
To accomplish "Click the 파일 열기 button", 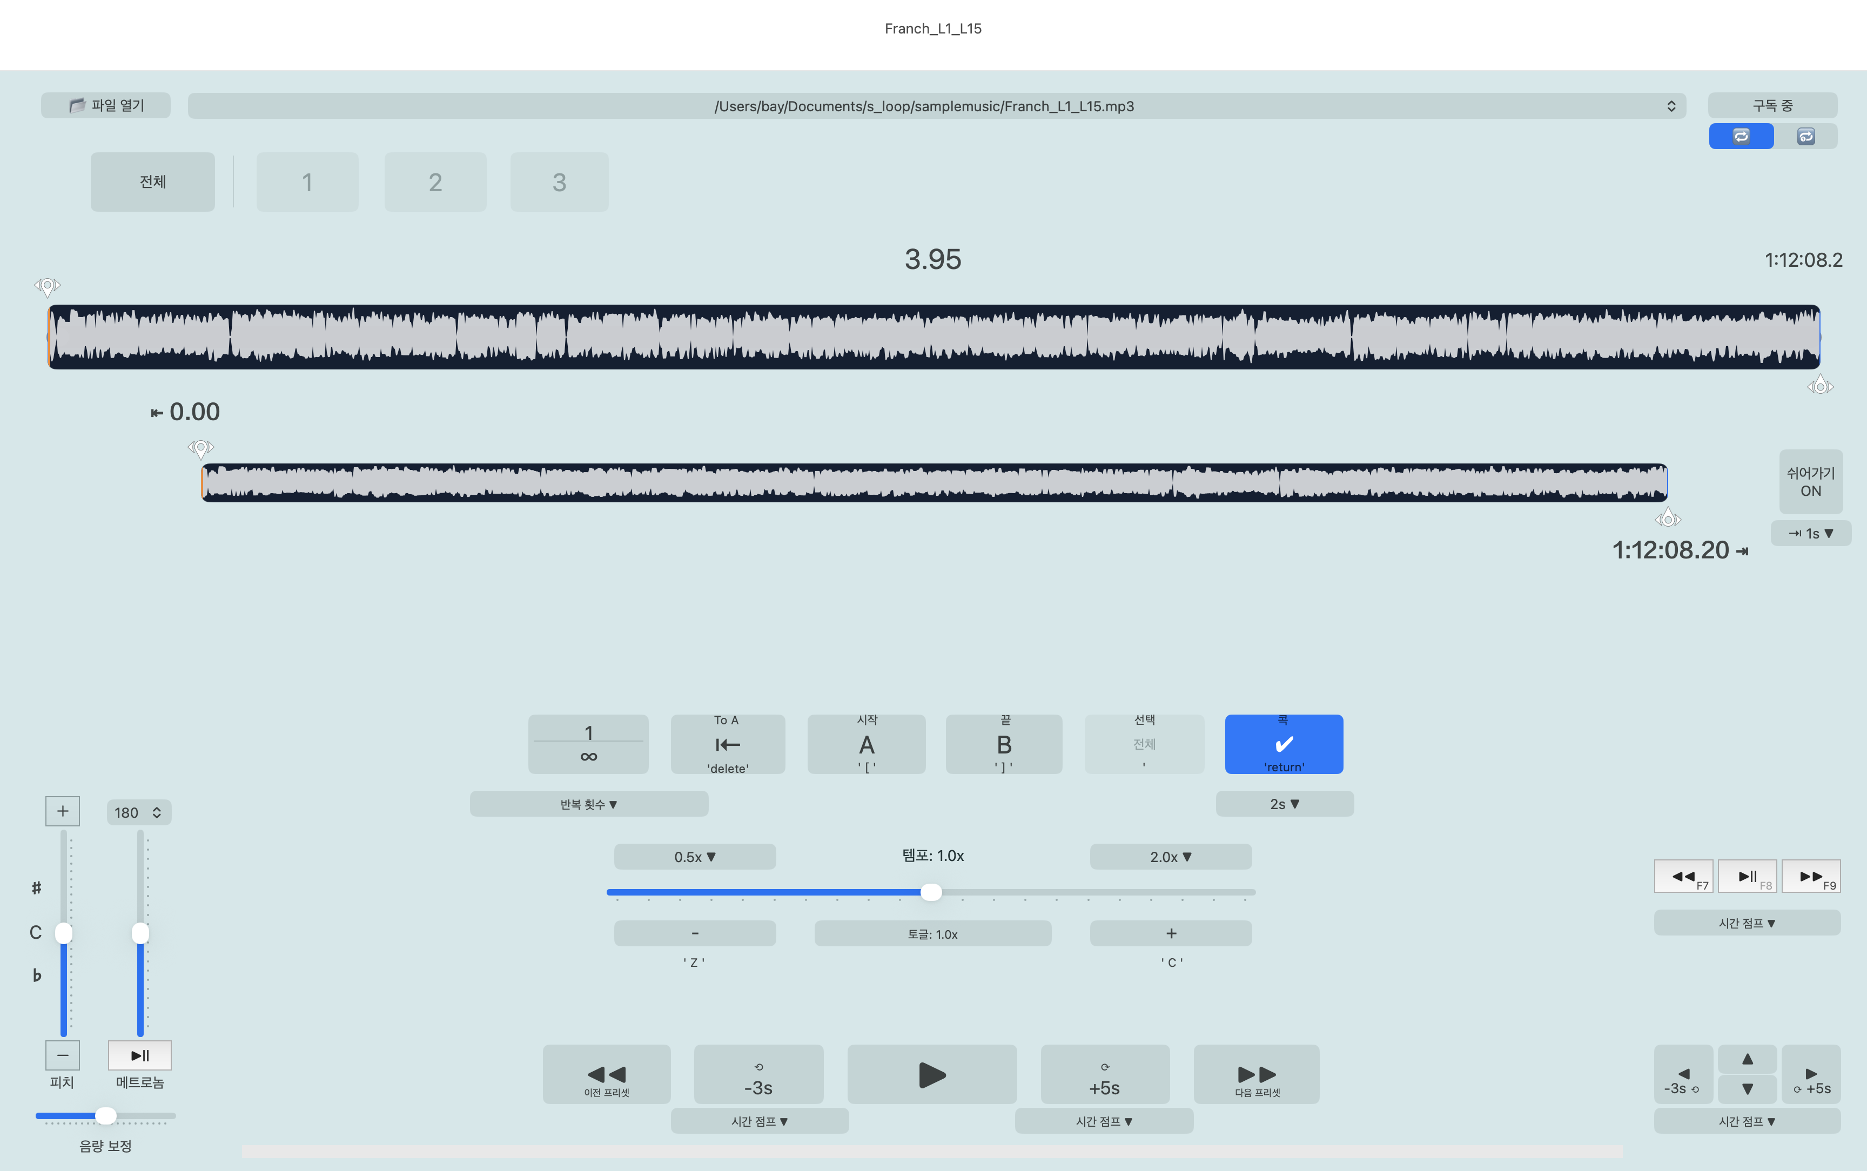I will (106, 105).
